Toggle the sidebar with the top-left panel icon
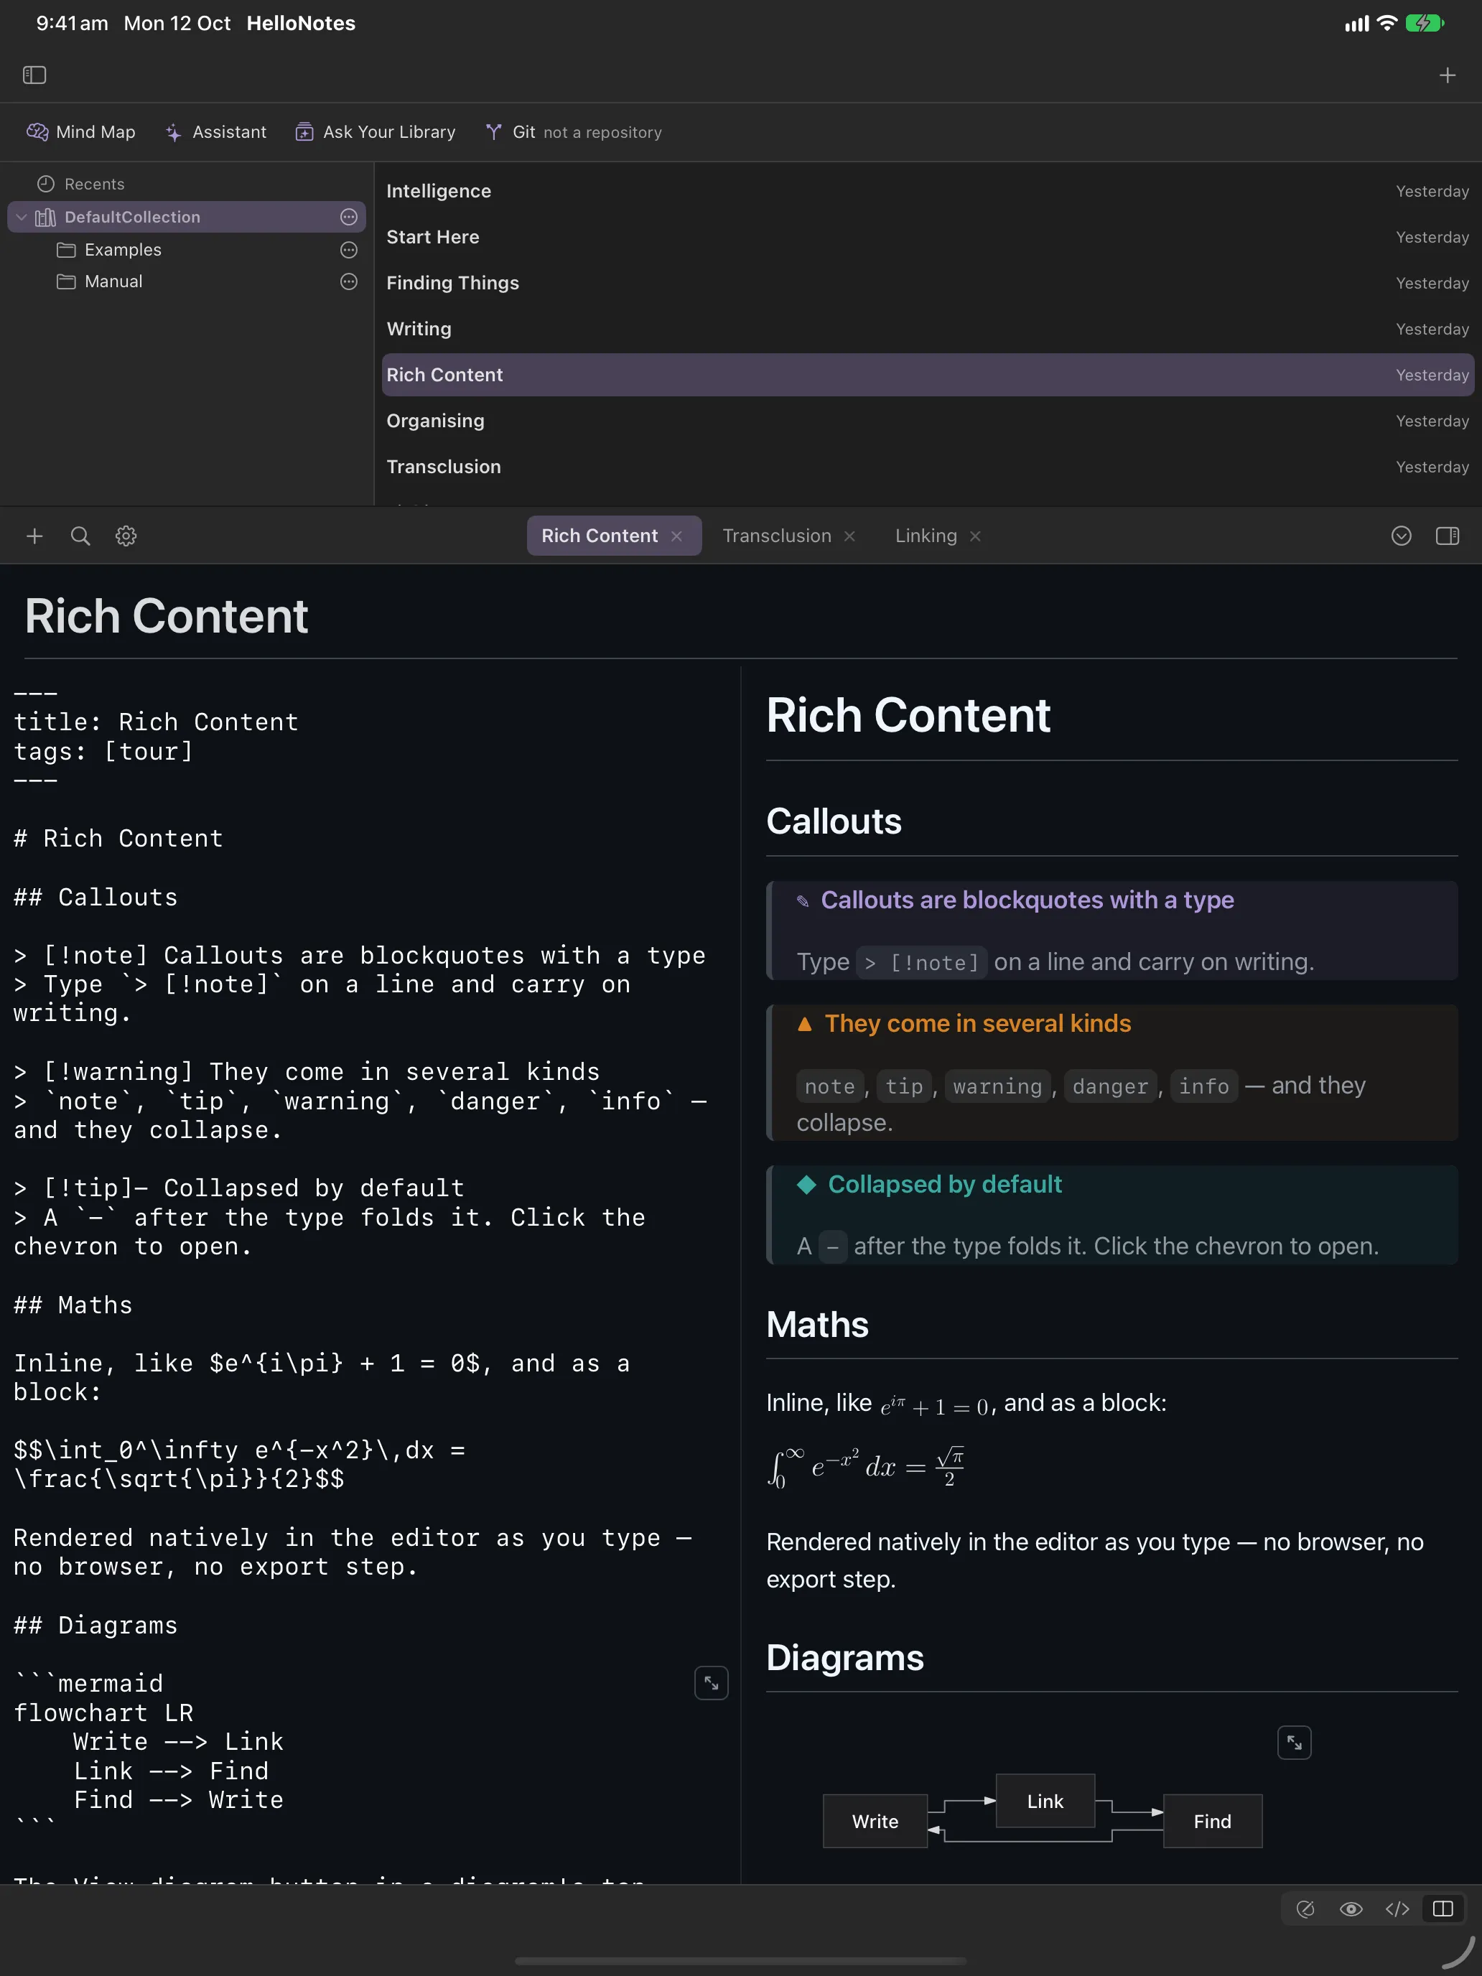The width and height of the screenshot is (1482, 1976). click(34, 75)
